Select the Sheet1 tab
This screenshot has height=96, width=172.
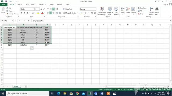(17, 86)
